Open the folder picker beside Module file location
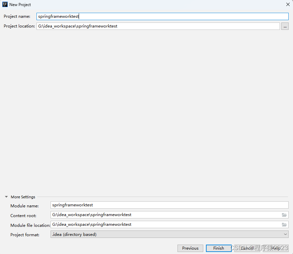Image resolution: width=293 pixels, height=254 pixels. point(284,224)
